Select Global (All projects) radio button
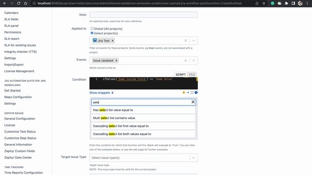312x175 pixels. 92,29
